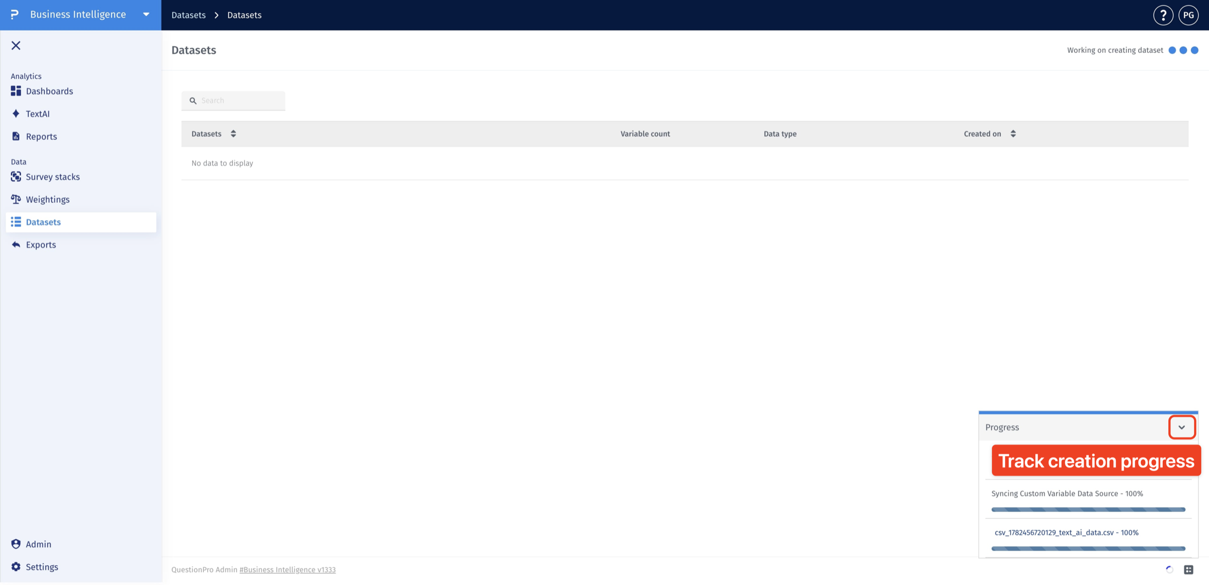Click the last Datasets breadcrumb item
Viewport: 1209px width, 585px height.
click(x=245, y=15)
